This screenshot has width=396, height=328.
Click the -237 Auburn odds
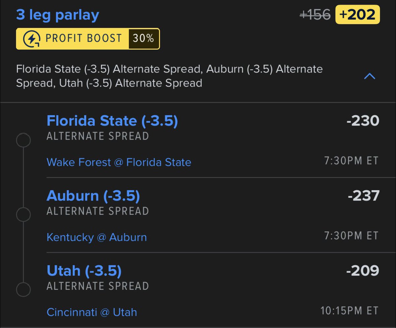point(363,196)
